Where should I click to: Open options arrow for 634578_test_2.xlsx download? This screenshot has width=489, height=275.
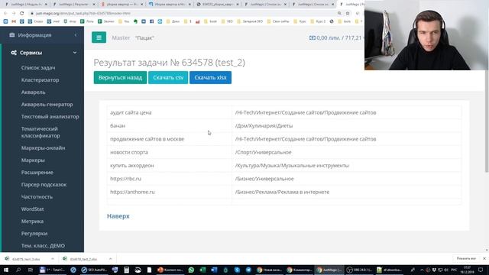coord(110,259)
